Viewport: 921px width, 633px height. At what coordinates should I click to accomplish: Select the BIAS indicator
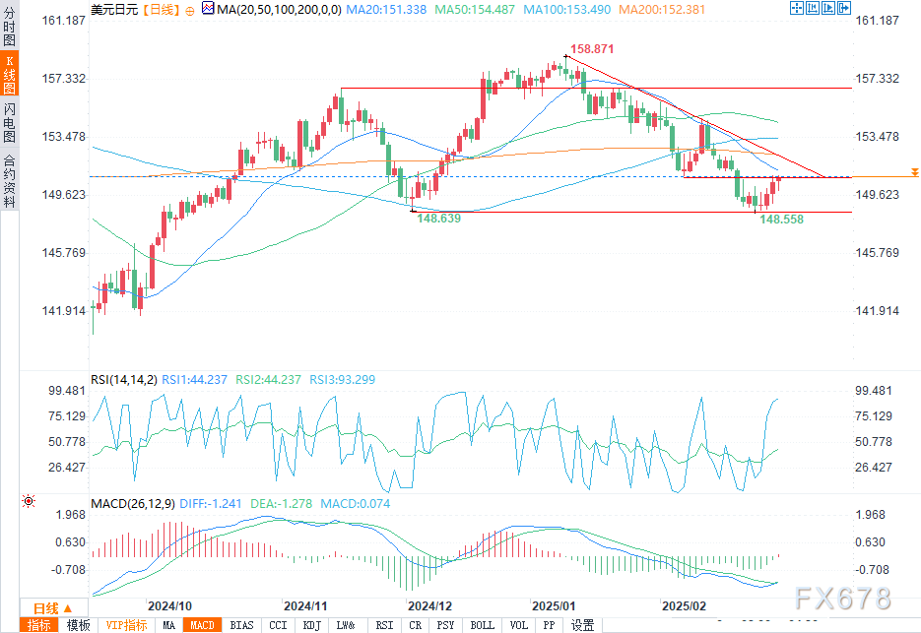coord(241,625)
